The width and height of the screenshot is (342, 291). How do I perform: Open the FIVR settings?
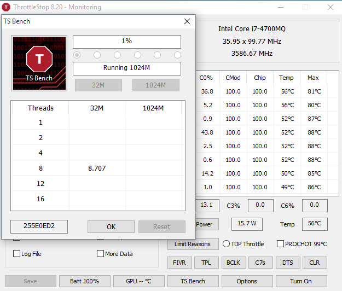[x=179, y=263]
